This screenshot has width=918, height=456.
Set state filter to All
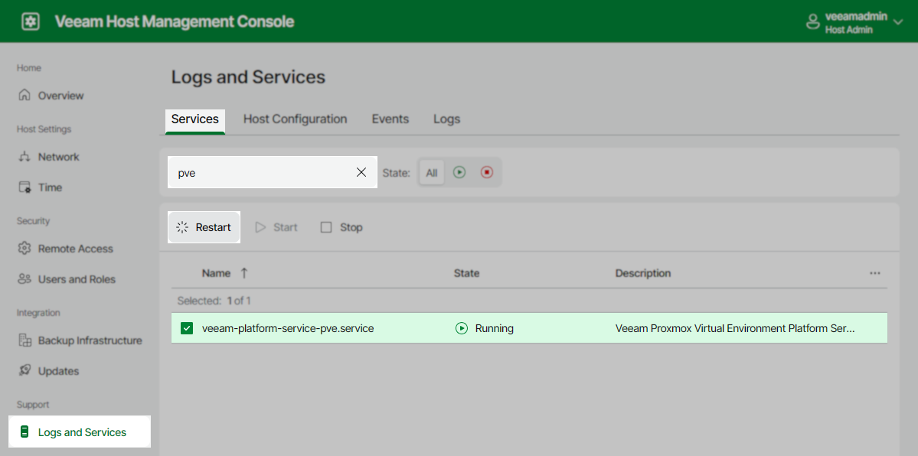[431, 172]
